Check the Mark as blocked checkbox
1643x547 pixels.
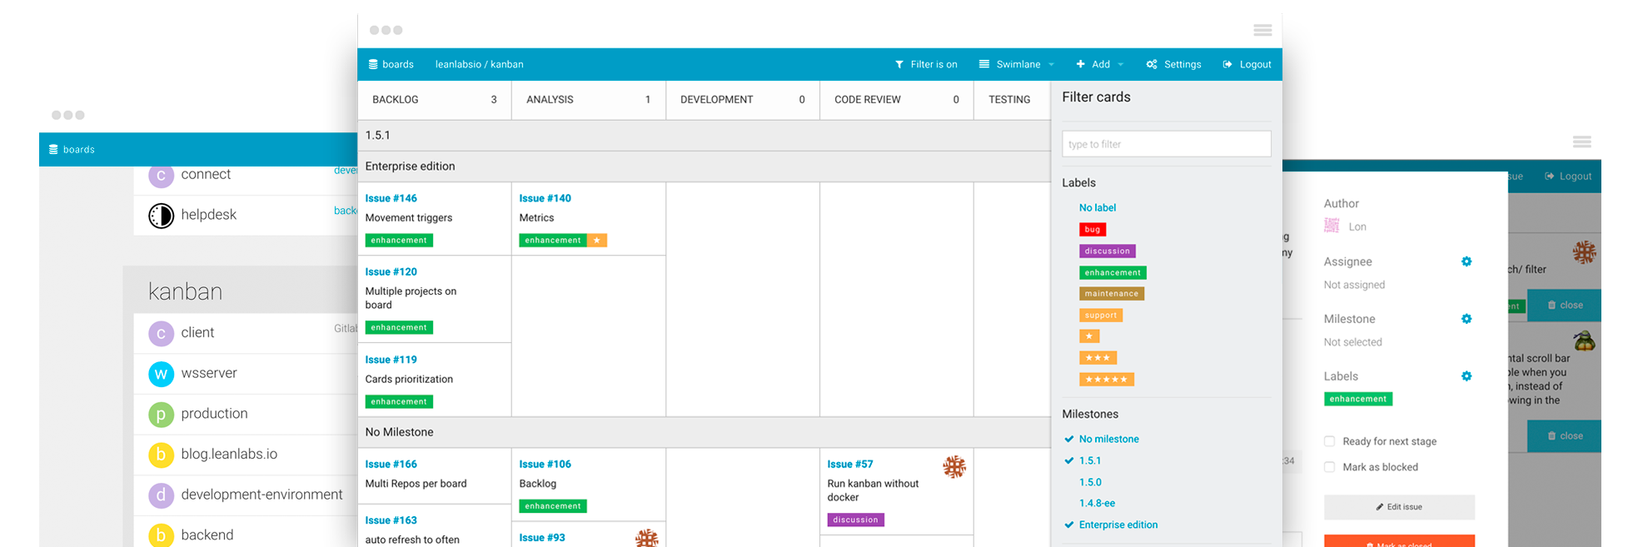(1329, 467)
